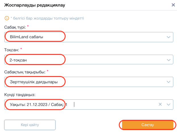Click the Кері қайту button
Image resolution: width=177 pixels, height=134 pixels.
pyautogui.click(x=30, y=125)
